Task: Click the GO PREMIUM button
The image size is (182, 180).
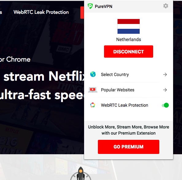Action: point(129,147)
